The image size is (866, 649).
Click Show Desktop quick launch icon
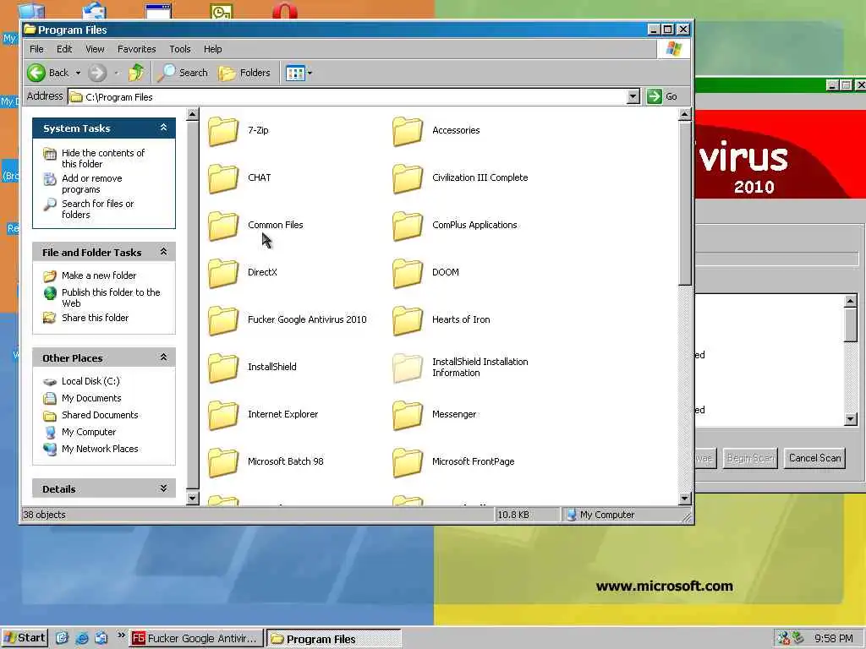click(62, 638)
